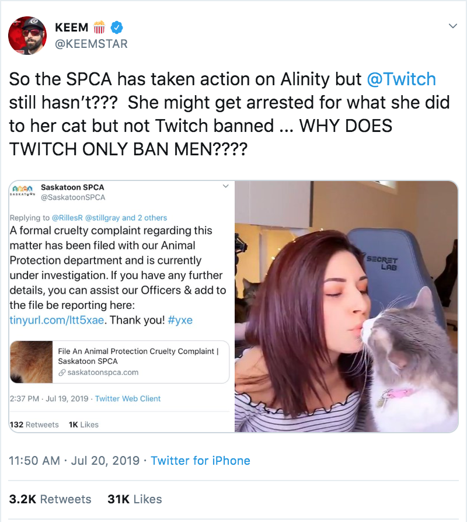Open the woman kissing cat image
Screen dimensions: 467x522
coord(346,307)
